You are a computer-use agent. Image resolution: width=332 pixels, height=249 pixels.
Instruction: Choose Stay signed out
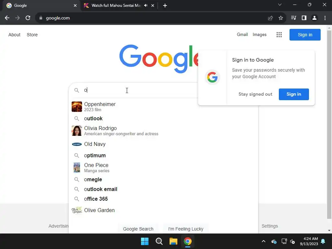pos(255,94)
